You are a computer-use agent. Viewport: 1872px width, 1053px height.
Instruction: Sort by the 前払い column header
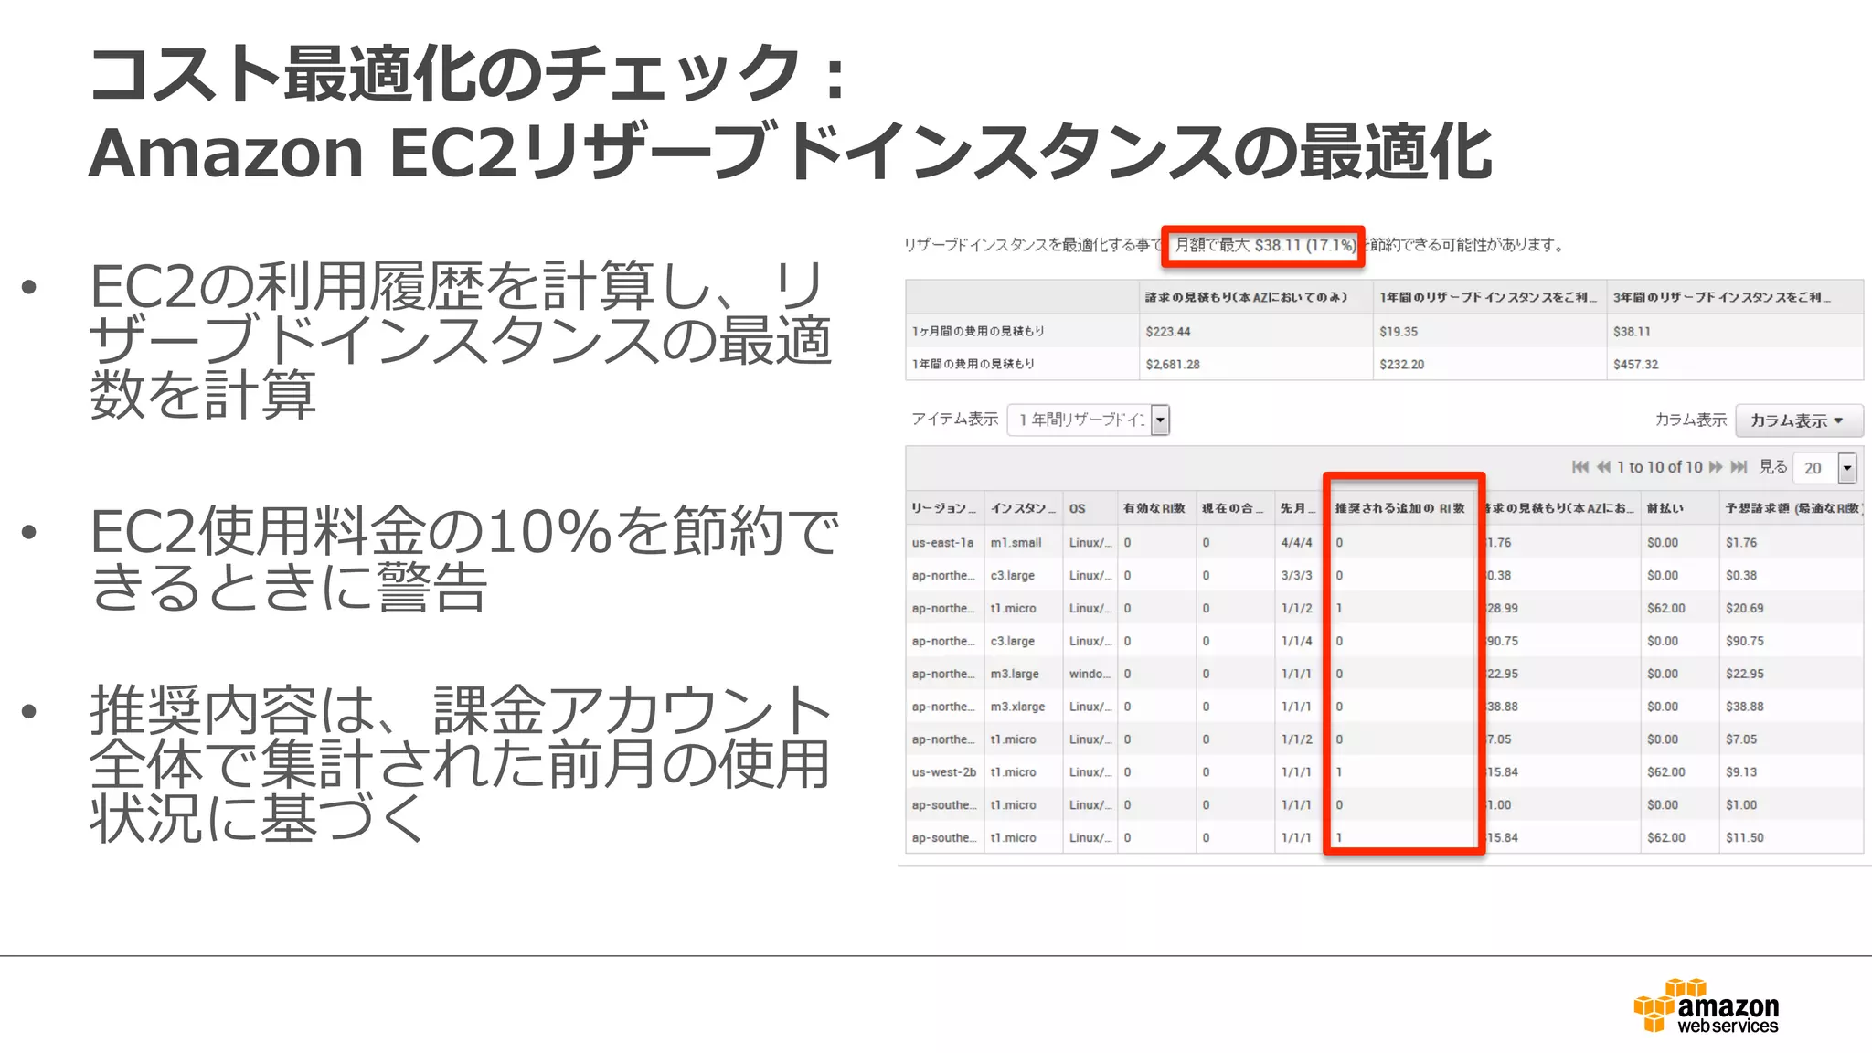[x=1679, y=508]
